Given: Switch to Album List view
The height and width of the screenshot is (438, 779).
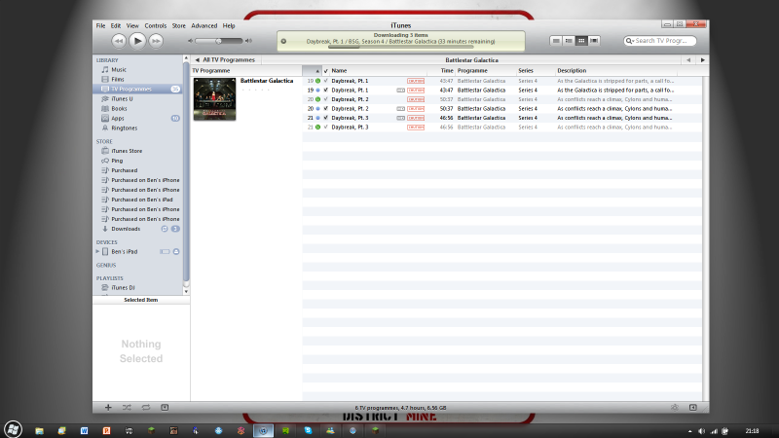Looking at the screenshot, I should click(569, 41).
